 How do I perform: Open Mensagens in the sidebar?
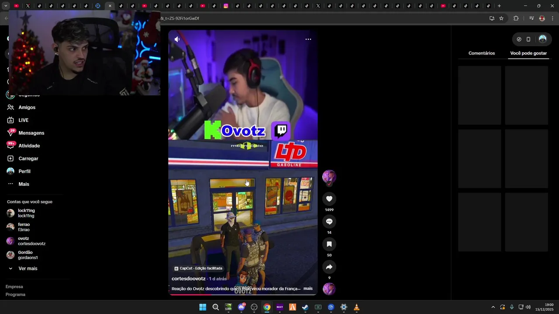click(x=31, y=133)
